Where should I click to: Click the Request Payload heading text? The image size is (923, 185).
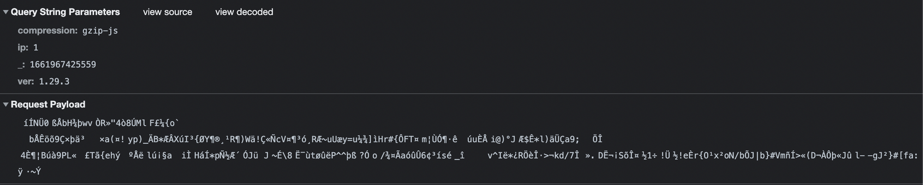tap(48, 105)
